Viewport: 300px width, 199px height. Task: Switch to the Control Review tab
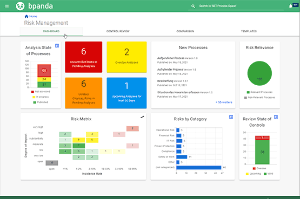coord(118,31)
